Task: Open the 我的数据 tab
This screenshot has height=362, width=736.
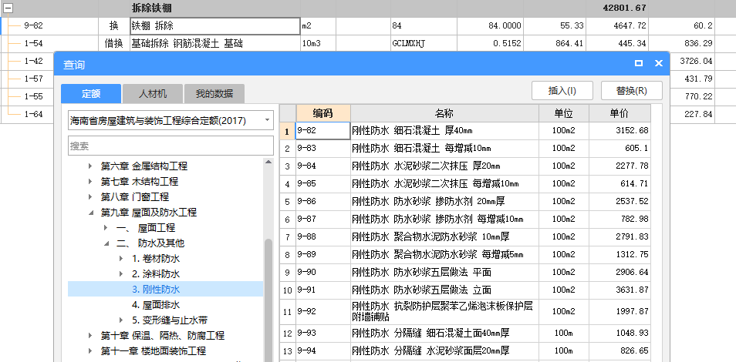Action: 214,94
